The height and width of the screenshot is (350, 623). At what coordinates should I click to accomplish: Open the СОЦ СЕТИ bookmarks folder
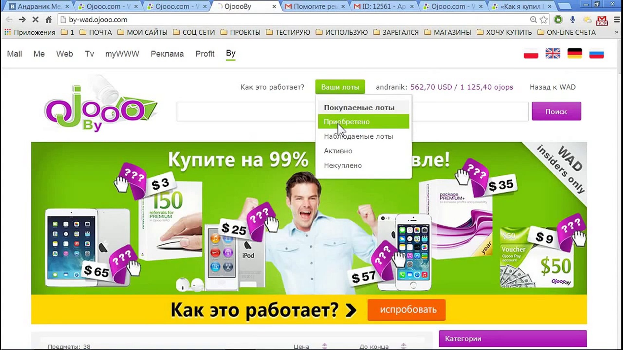(194, 32)
